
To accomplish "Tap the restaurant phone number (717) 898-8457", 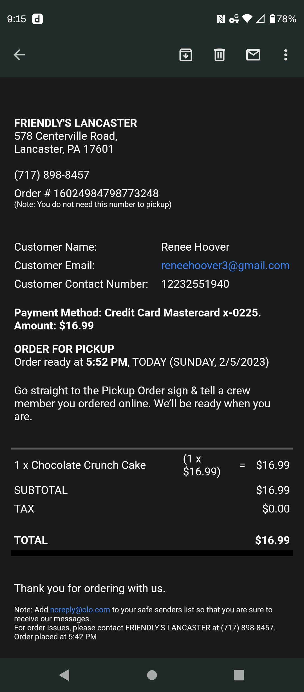I will point(52,175).
